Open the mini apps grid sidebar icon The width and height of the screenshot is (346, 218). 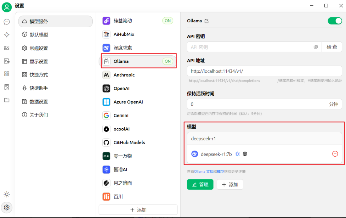[7, 74]
